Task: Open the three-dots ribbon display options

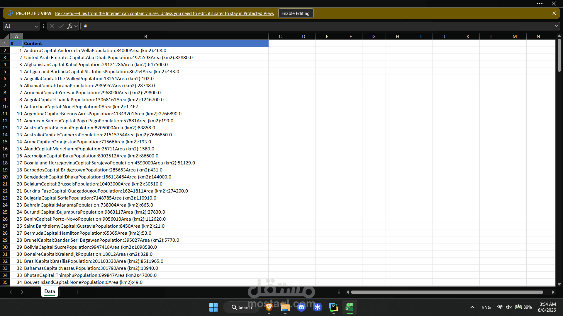Action: [540, 4]
